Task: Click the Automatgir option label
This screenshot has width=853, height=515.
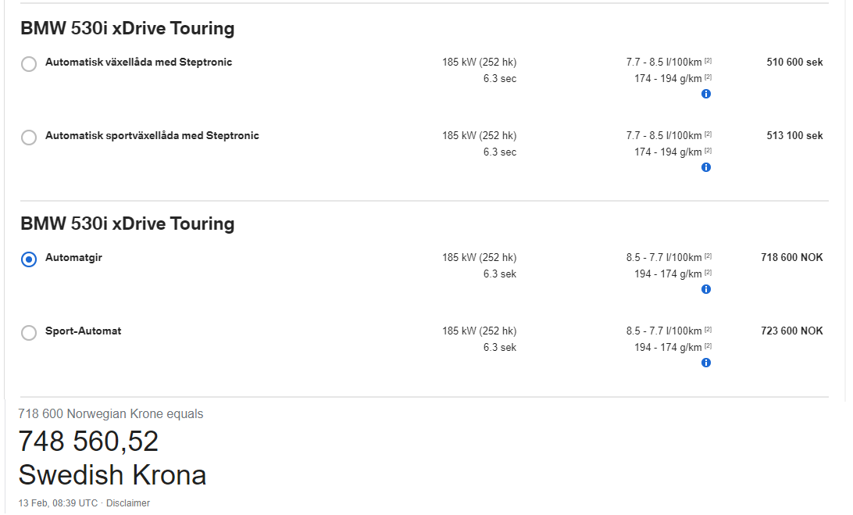Action: click(x=73, y=258)
